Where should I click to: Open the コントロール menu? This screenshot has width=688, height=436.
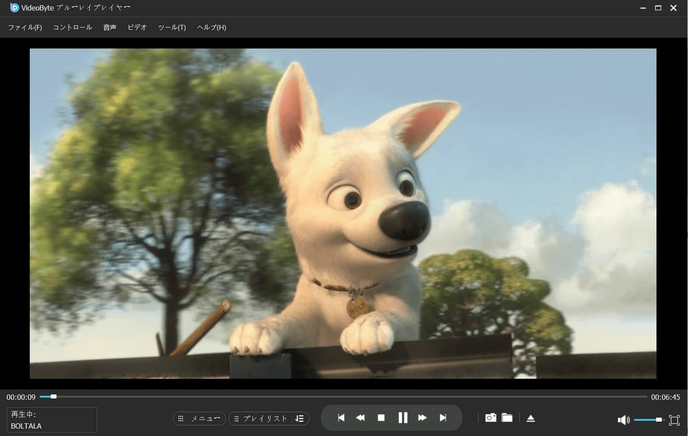pos(72,27)
